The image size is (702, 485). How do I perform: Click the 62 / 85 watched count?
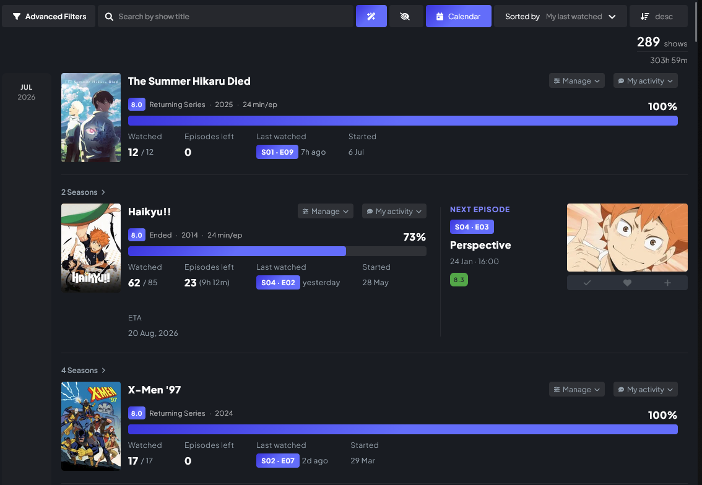click(143, 283)
